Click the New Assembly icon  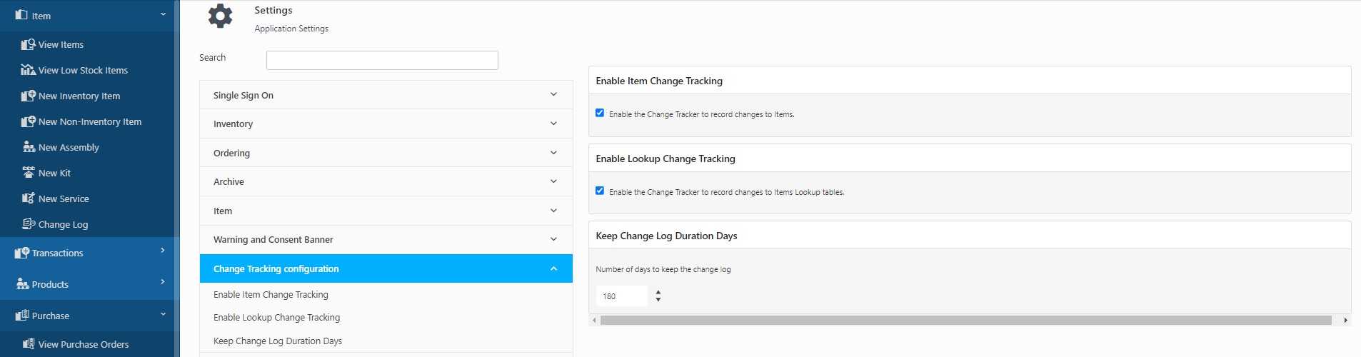pos(29,147)
